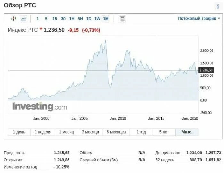Select the 15-minute interval
Screen dimensions: 224x173
click(x=55, y=19)
